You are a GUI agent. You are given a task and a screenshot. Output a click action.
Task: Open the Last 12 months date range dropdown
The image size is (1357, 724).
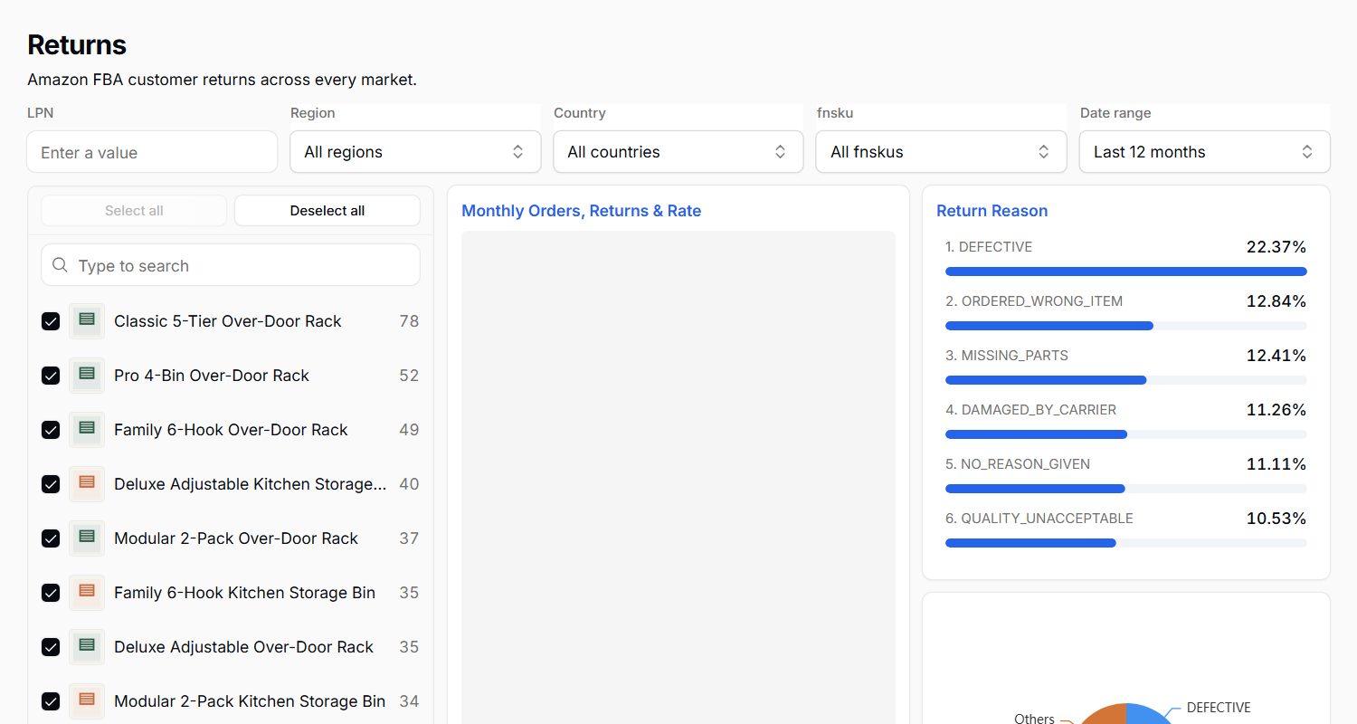(x=1204, y=152)
